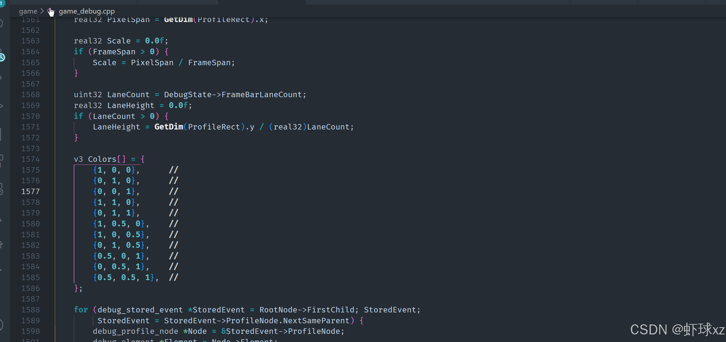Viewport: 726px width, 342px height.
Task: Click the Colors array variable name
Action: click(102, 159)
